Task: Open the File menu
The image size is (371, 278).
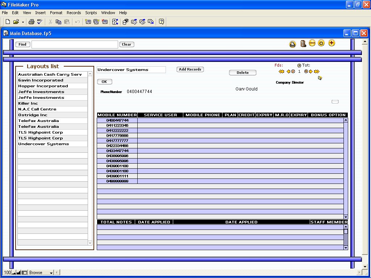Action: click(5, 13)
